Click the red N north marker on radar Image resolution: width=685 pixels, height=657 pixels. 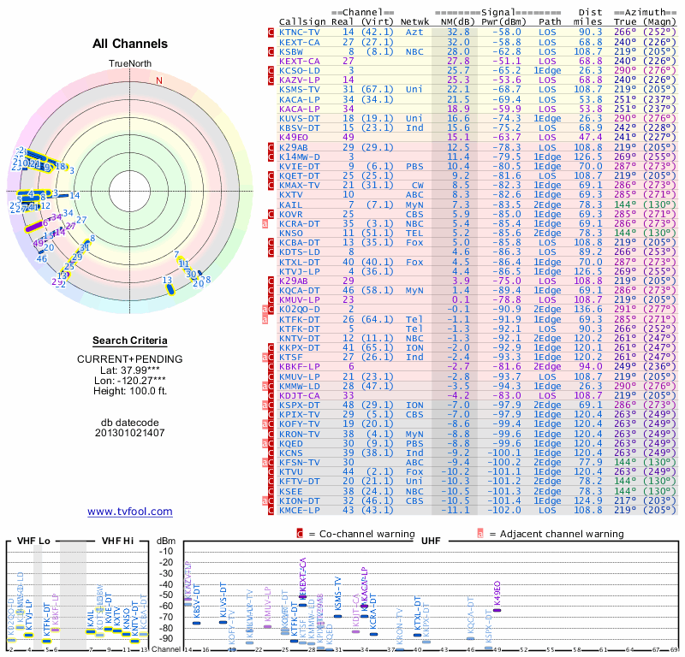point(158,81)
